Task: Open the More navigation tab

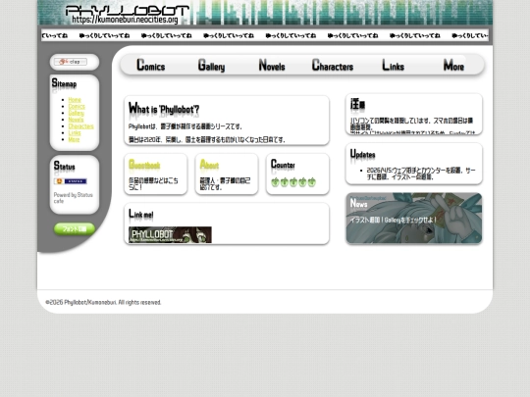Action: coord(453,65)
